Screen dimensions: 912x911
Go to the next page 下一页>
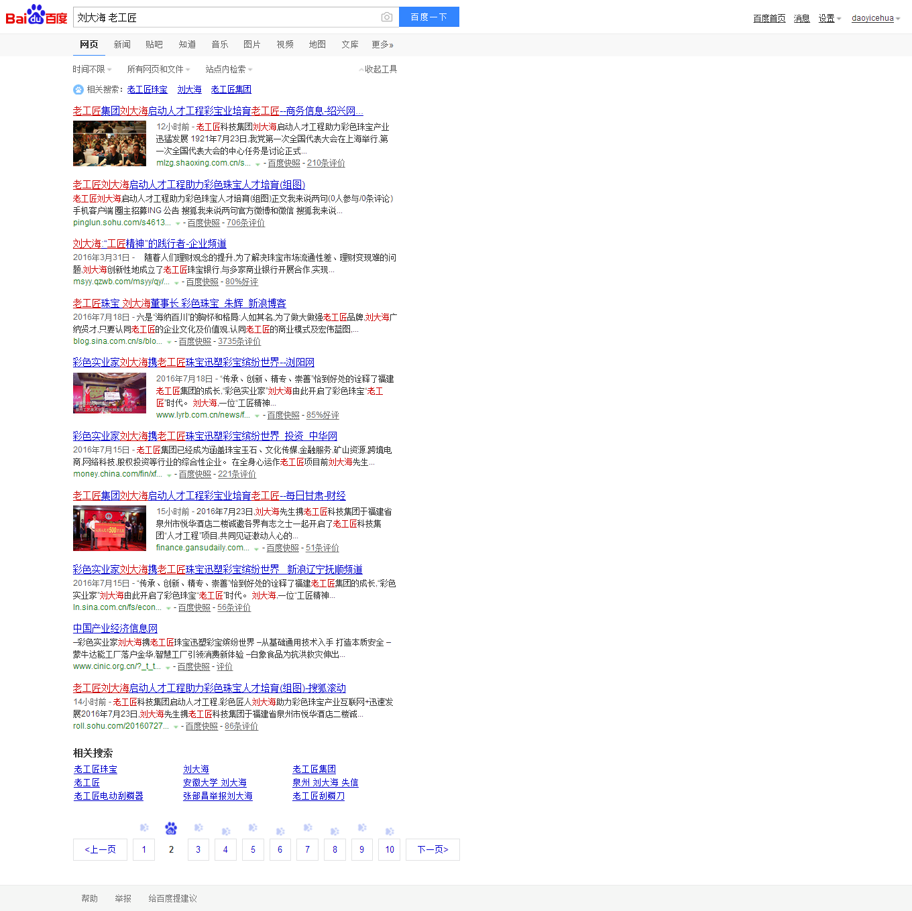(433, 849)
